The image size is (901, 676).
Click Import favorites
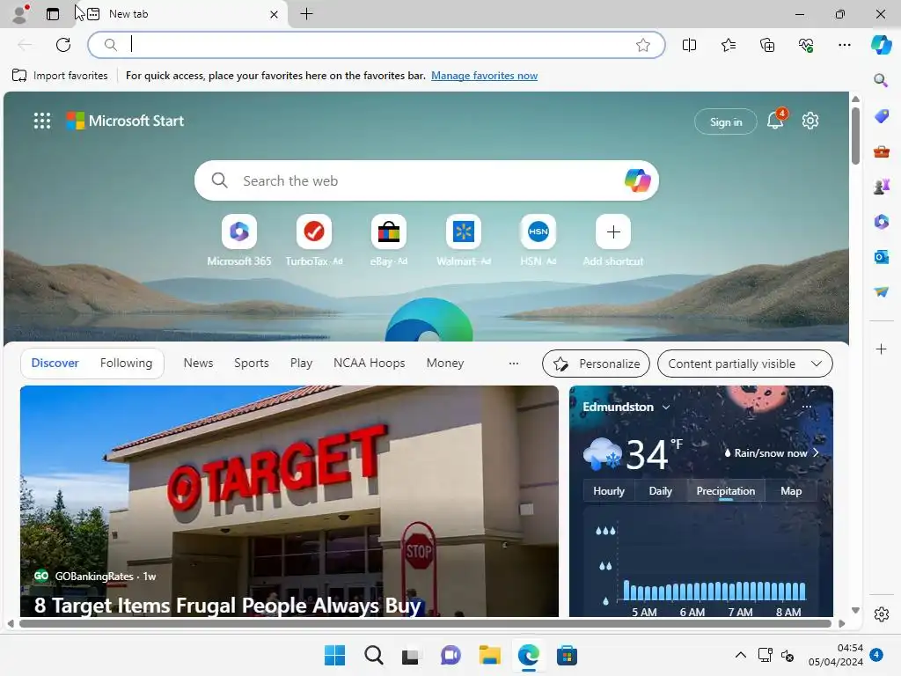click(x=60, y=76)
